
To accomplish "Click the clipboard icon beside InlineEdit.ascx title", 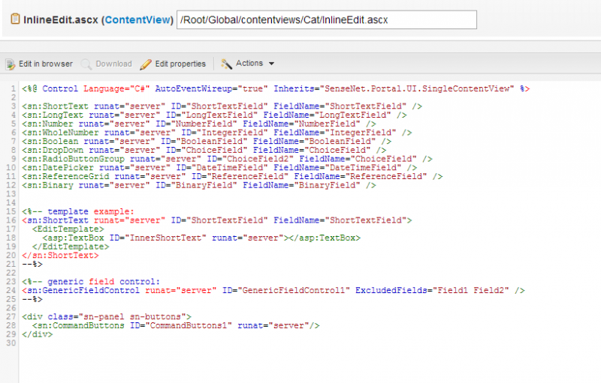I will (x=15, y=19).
